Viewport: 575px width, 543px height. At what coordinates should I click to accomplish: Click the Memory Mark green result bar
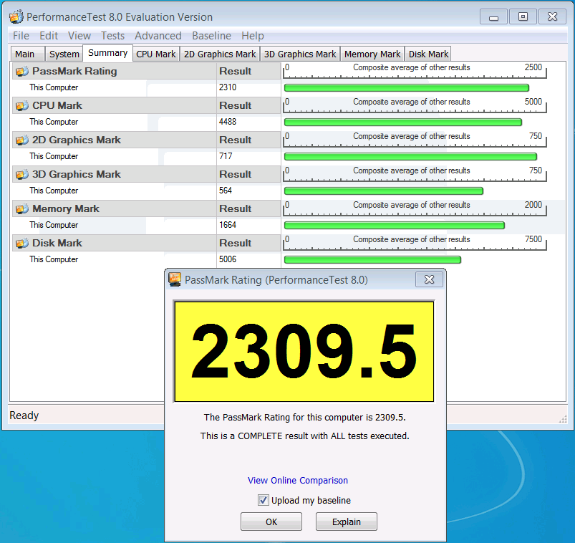click(x=395, y=225)
